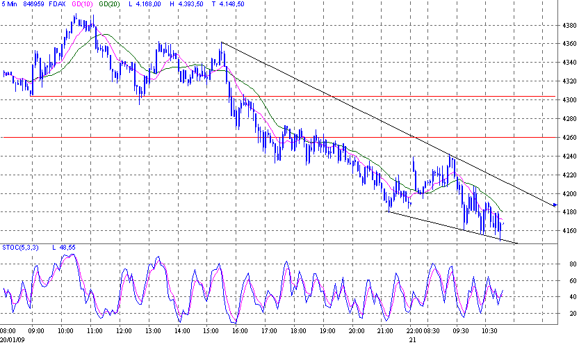The image size is (579, 345).
Task: Click the 4200 price axis label
Action: [x=569, y=194]
